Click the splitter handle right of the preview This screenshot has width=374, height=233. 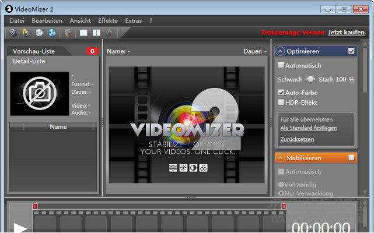[x=271, y=122]
